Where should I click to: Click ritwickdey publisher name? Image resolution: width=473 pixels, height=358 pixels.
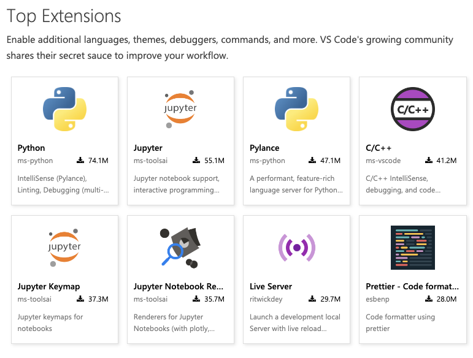click(x=266, y=299)
